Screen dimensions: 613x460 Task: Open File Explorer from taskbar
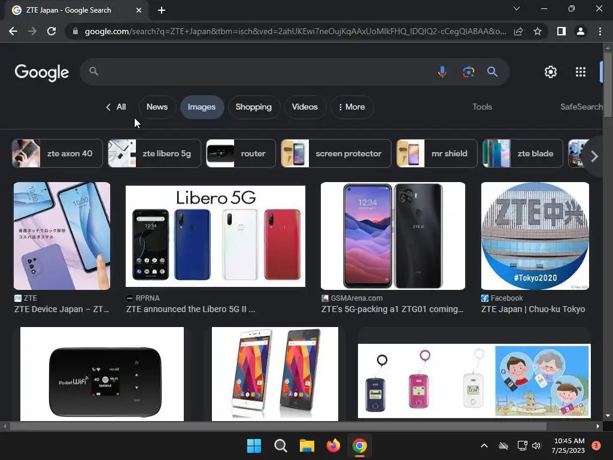pos(307,446)
